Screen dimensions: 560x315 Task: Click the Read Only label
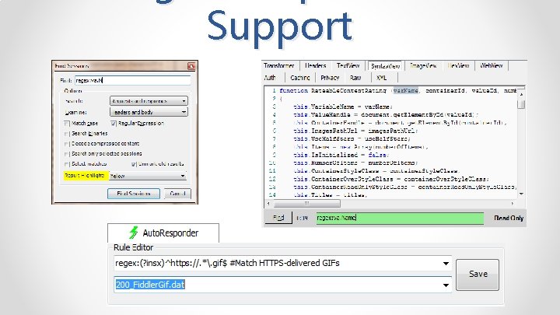coord(509,218)
